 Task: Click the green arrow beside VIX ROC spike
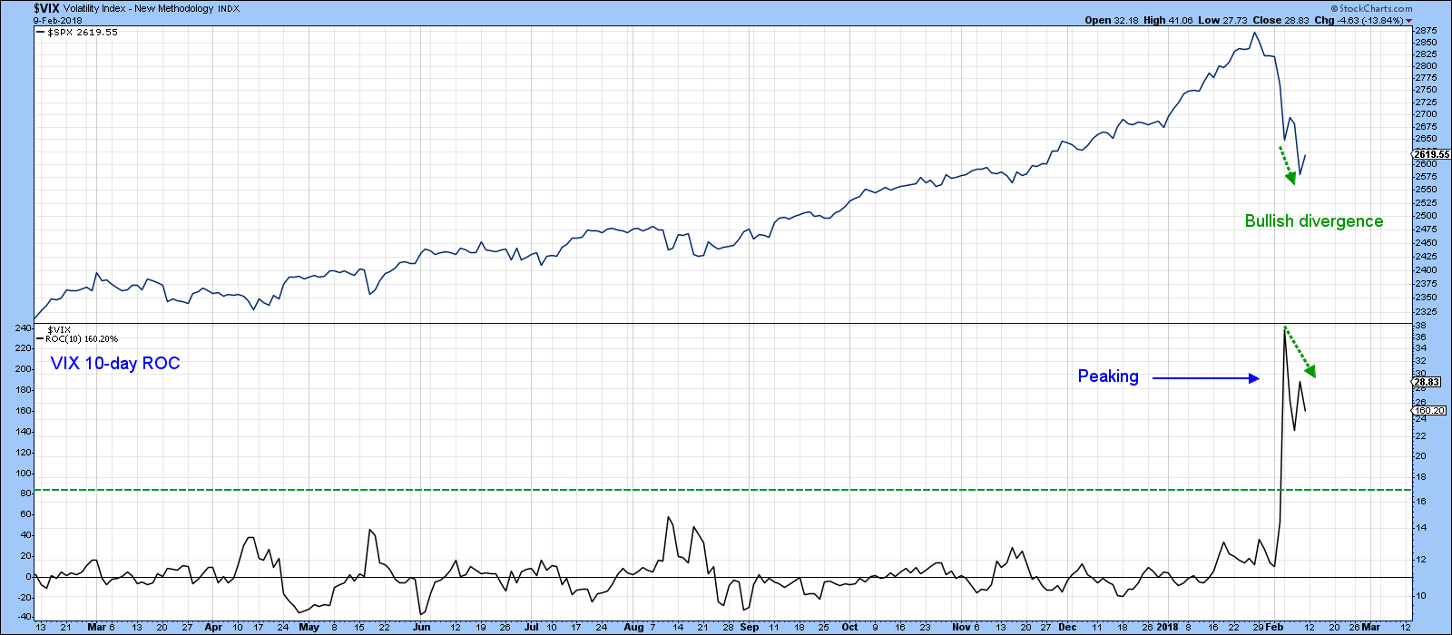[x=1300, y=353]
